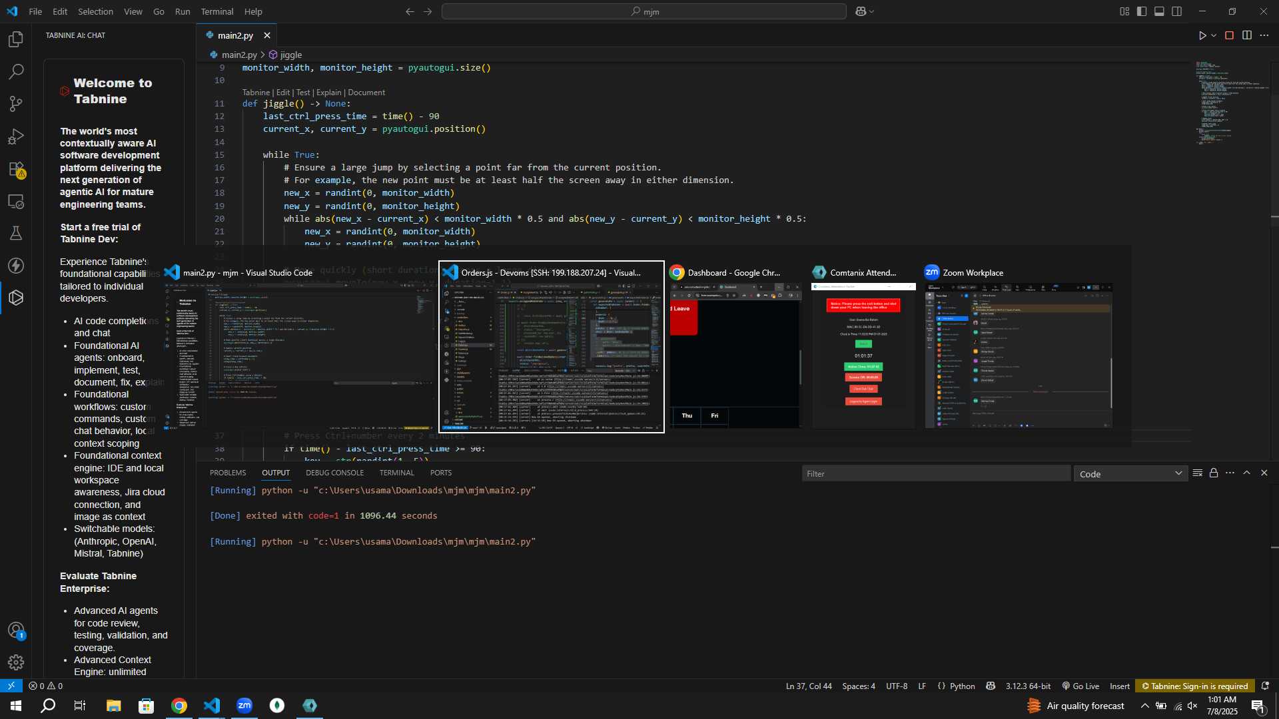Open notifications bell in status bar
The image size is (1279, 719).
1265,686
